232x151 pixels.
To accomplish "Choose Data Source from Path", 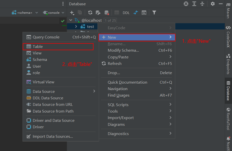I will pyautogui.click(x=61, y=111).
